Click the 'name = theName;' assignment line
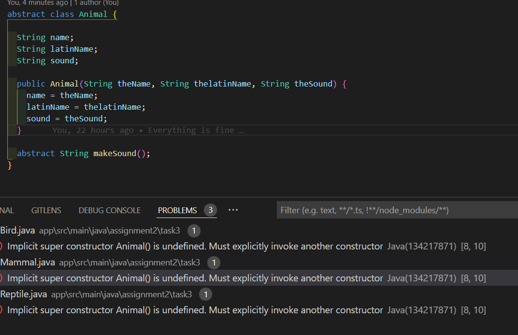Image resolution: width=518 pixels, height=335 pixels. (x=62, y=96)
